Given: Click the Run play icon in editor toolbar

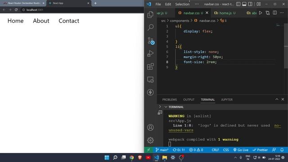Looking at the screenshot, I should tap(261, 13).
